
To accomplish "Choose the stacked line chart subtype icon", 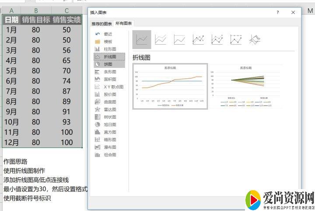I will pyautogui.click(x=161, y=40).
